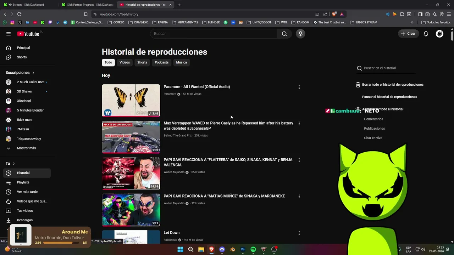Select the Videos filter chip
The height and width of the screenshot is (255, 454).
click(x=124, y=62)
